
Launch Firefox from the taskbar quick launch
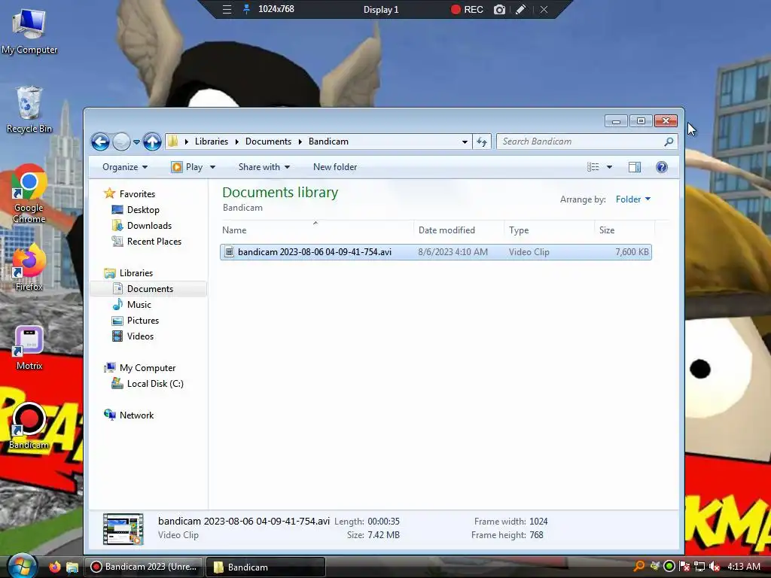(54, 567)
